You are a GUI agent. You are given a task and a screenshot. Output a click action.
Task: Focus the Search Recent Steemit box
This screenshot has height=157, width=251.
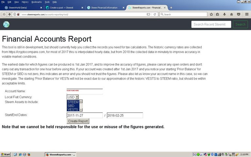pyautogui.click(x=211, y=24)
